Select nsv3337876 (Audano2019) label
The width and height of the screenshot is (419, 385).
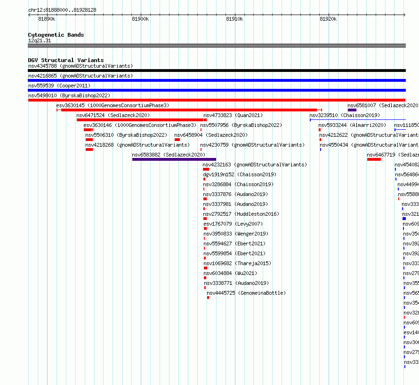pyautogui.click(x=235, y=194)
